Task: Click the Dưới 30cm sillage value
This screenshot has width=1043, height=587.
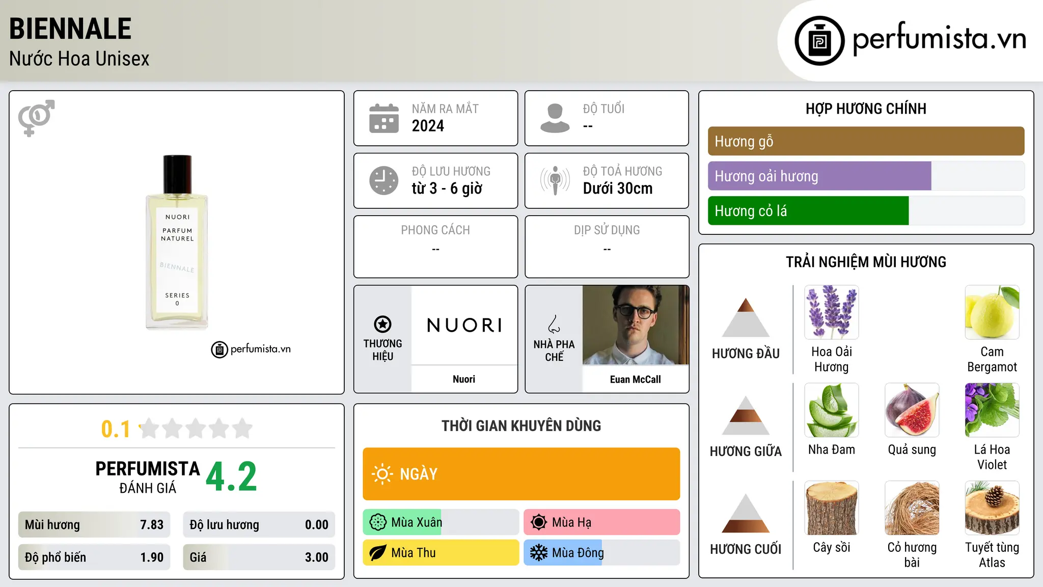Action: [618, 189]
